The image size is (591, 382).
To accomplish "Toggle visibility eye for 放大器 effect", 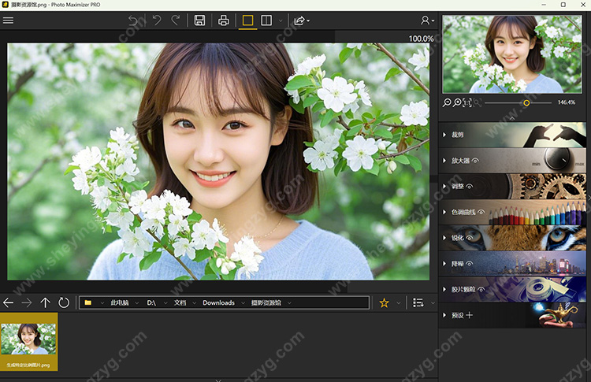I will (x=476, y=161).
